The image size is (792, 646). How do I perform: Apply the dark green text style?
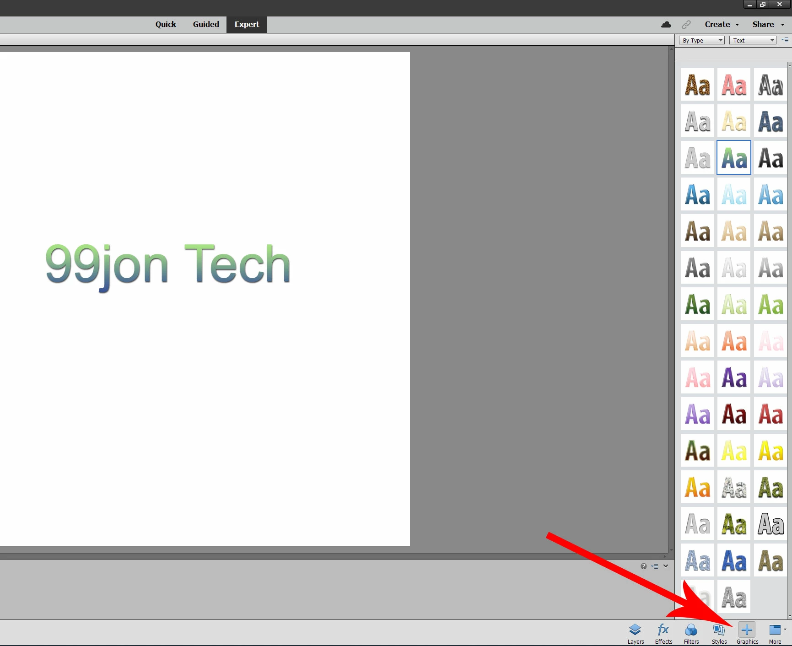pos(697,304)
